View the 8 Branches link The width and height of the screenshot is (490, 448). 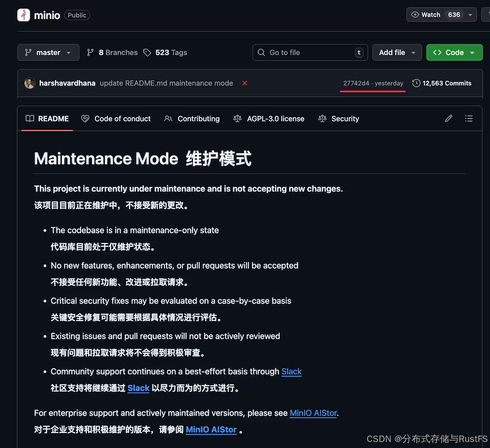(x=118, y=53)
